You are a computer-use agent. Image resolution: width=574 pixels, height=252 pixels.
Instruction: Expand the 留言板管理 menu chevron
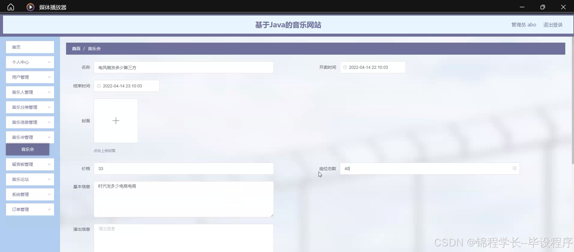click(x=49, y=164)
